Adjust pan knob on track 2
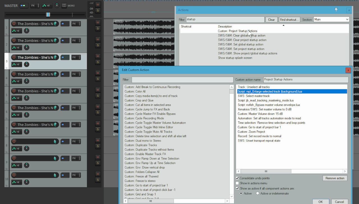 pyautogui.click(x=26, y=48)
